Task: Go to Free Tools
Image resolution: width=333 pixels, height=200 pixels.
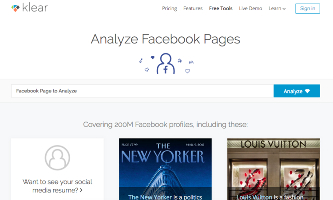Action: point(221,8)
